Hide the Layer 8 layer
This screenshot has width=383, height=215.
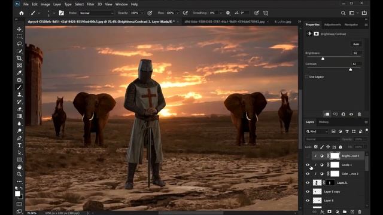pos(308,201)
